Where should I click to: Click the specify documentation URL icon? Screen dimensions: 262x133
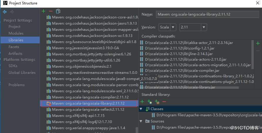pyautogui.click(x=150, y=102)
